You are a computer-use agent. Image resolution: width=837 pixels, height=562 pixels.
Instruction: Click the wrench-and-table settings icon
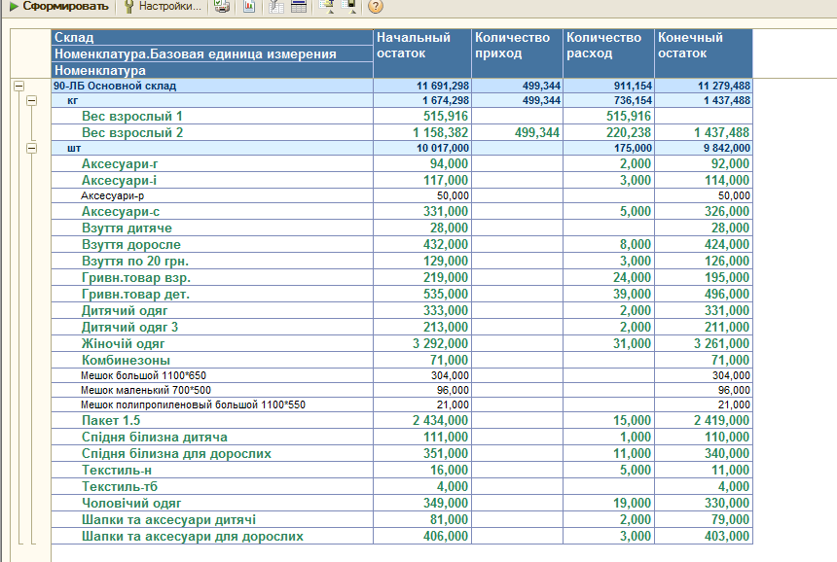[276, 7]
